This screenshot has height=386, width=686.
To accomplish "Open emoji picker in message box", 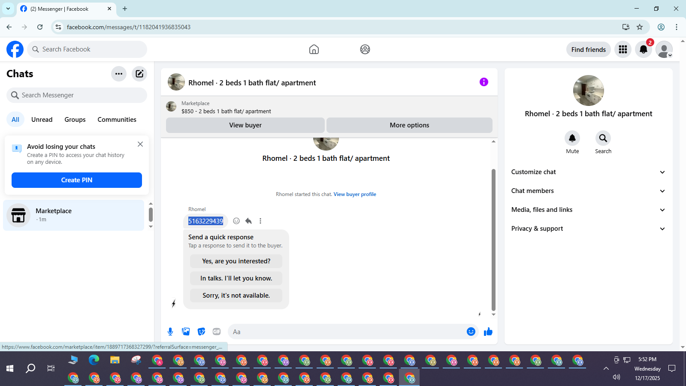I will coord(471,332).
